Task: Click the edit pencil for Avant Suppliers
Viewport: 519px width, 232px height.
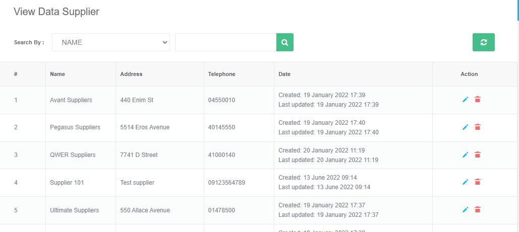Action: point(465,100)
